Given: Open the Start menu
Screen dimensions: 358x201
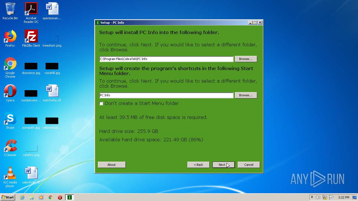Looking at the screenshot, I should click(x=8, y=197).
